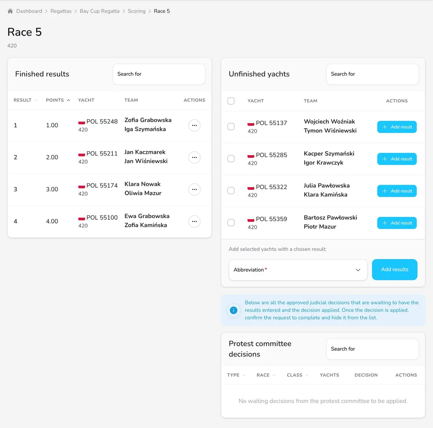Check the box for POL 55322
This screenshot has width=433, height=428.
(x=231, y=190)
